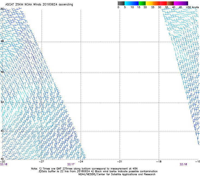Screen dimensions: 200x176
Task: Click the '22:18' time label under -30
Action: tap(4, 164)
